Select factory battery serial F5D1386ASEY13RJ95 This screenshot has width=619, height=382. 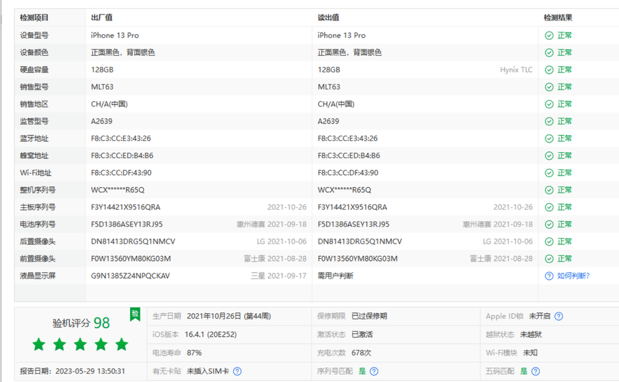[127, 224]
